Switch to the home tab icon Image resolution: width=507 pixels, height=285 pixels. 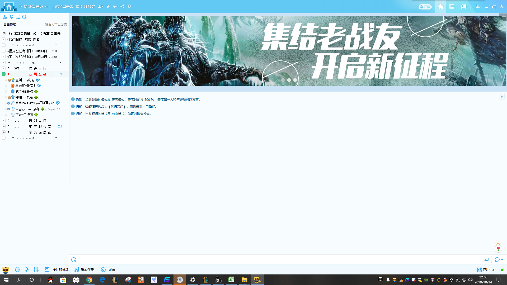point(440,7)
